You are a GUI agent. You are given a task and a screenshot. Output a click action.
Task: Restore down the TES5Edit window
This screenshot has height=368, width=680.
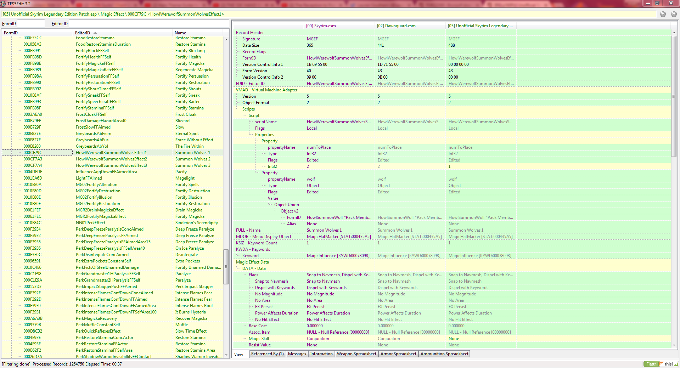click(657, 3)
